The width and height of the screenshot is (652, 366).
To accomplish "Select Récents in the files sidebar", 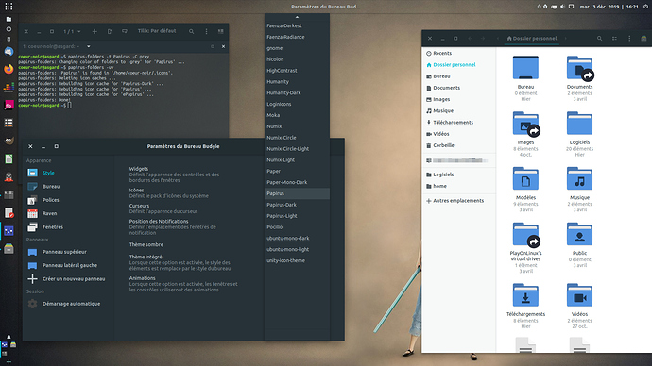I will click(x=459, y=53).
